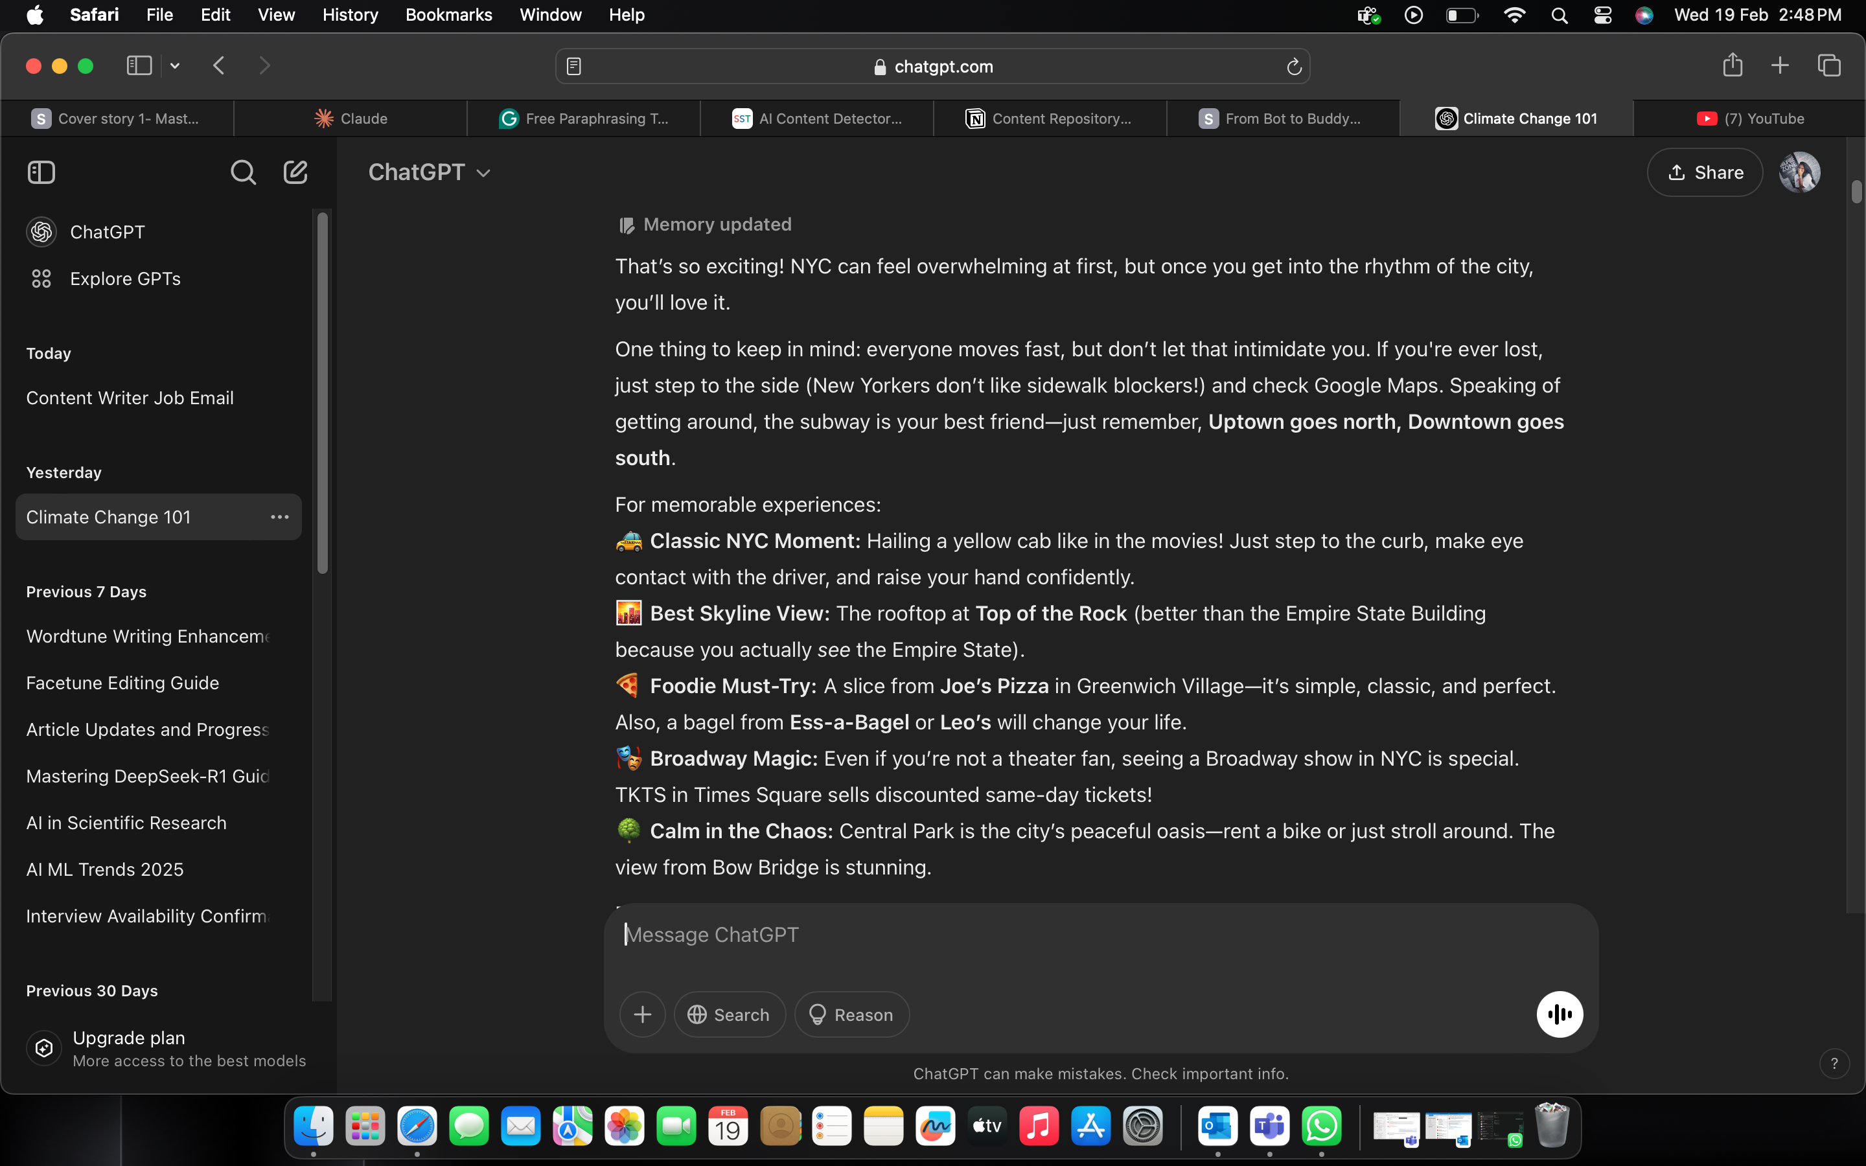Open Content Writer Job Email chat
Screen dimensions: 1866x1166
130,398
